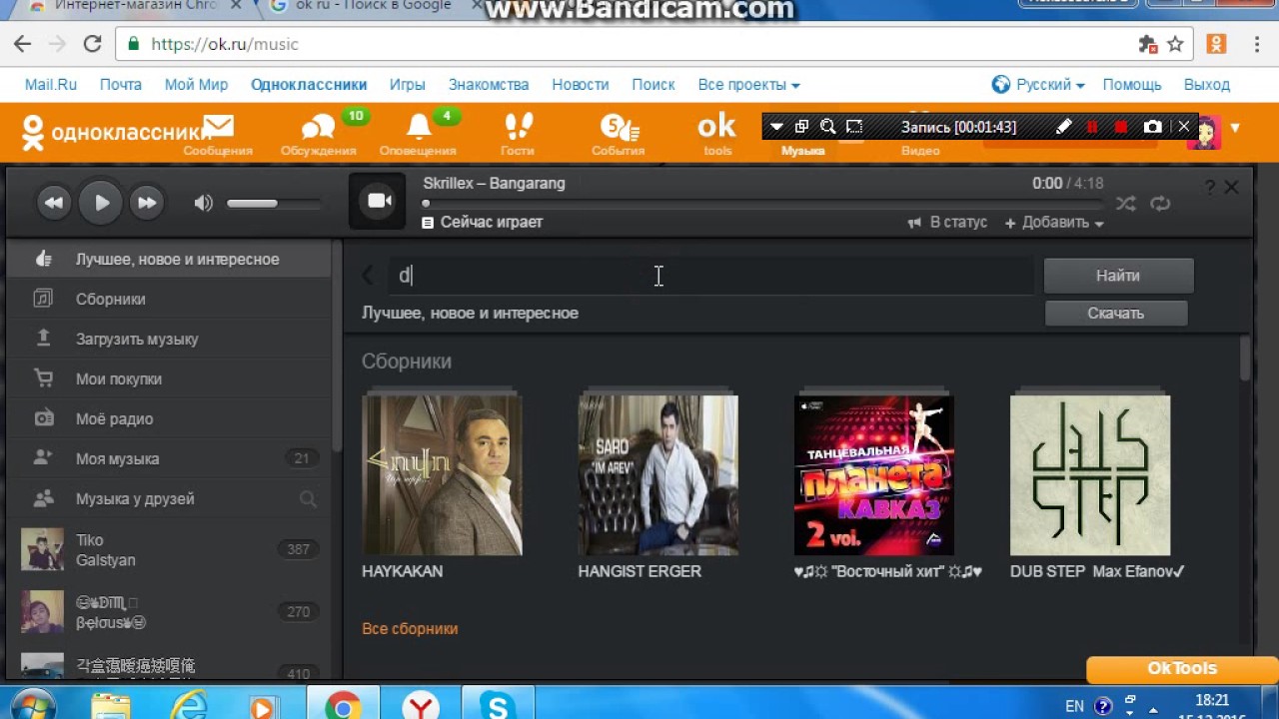Go back in Chrome
The height and width of the screenshot is (719, 1279).
[22, 44]
